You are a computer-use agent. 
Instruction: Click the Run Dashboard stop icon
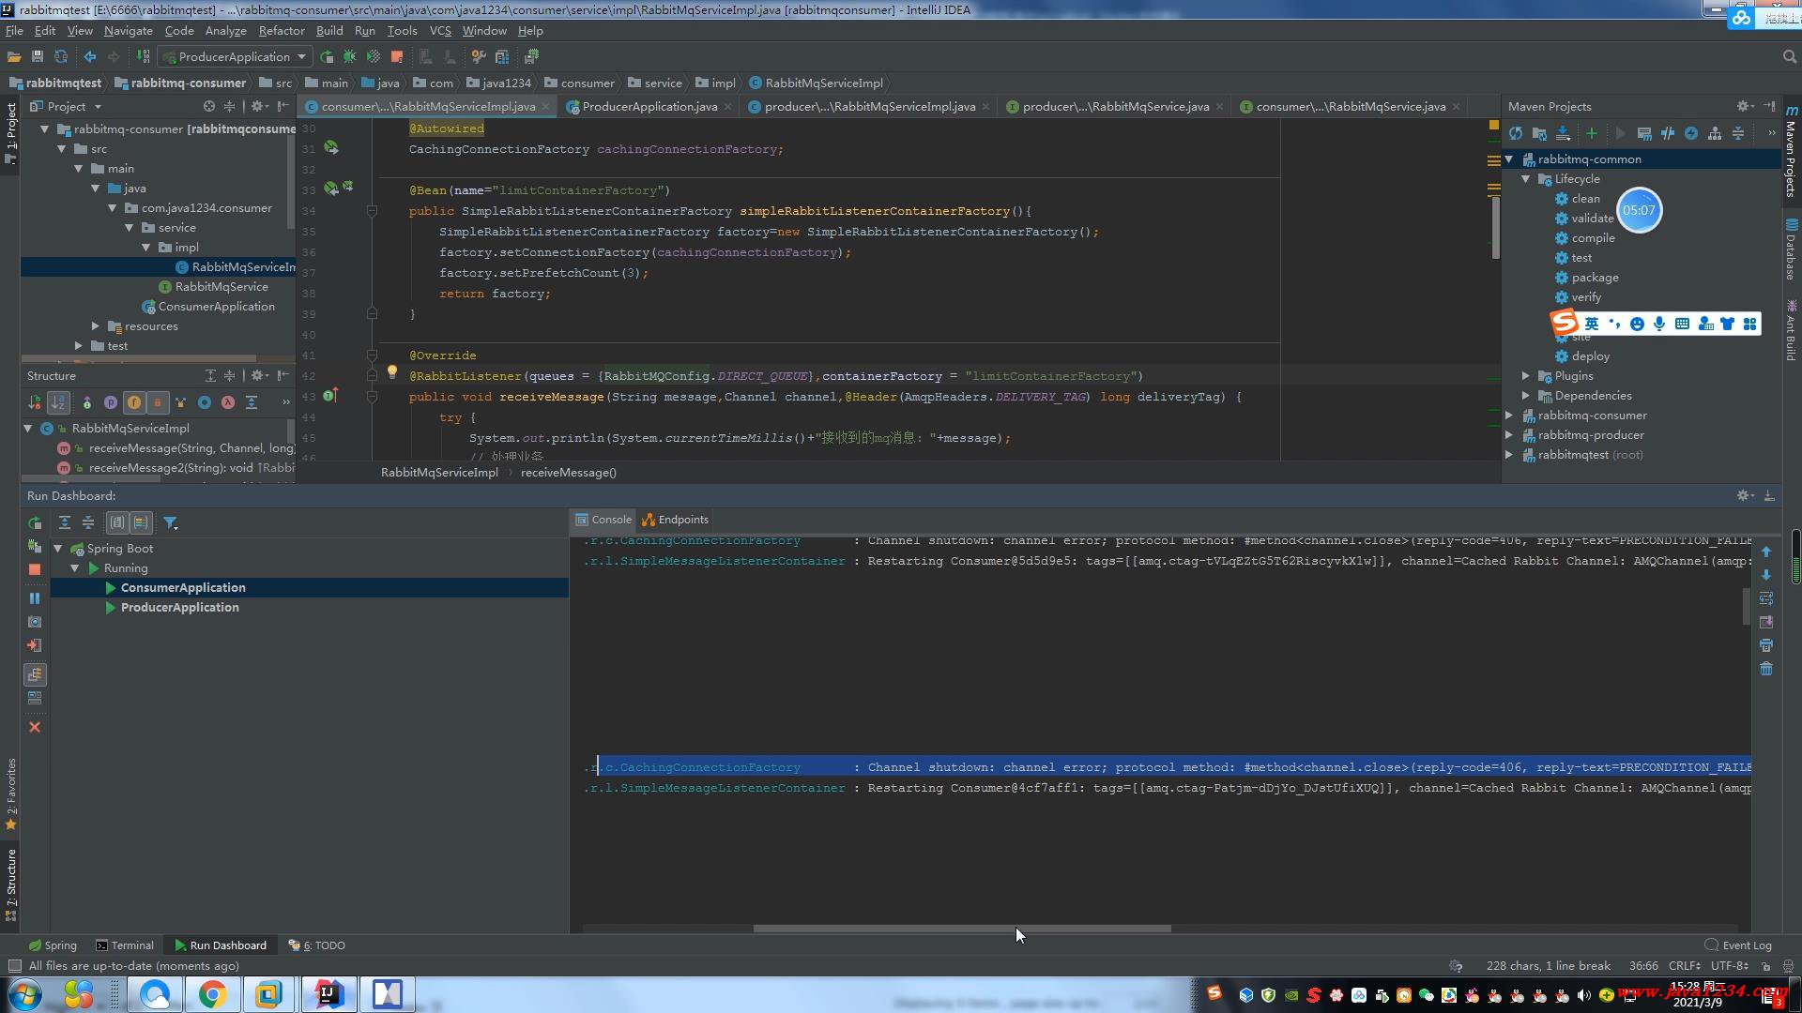[x=35, y=569]
